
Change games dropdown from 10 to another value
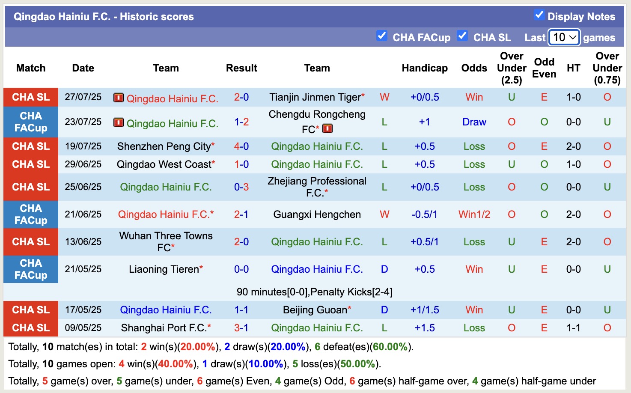[x=563, y=38]
